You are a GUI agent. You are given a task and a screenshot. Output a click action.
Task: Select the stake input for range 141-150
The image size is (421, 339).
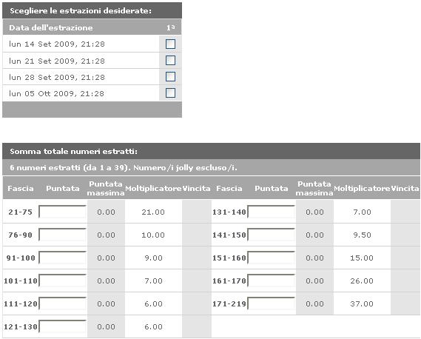272,235
